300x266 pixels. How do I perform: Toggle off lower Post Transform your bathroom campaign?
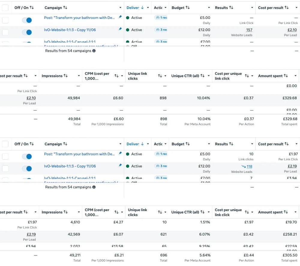point(27,156)
